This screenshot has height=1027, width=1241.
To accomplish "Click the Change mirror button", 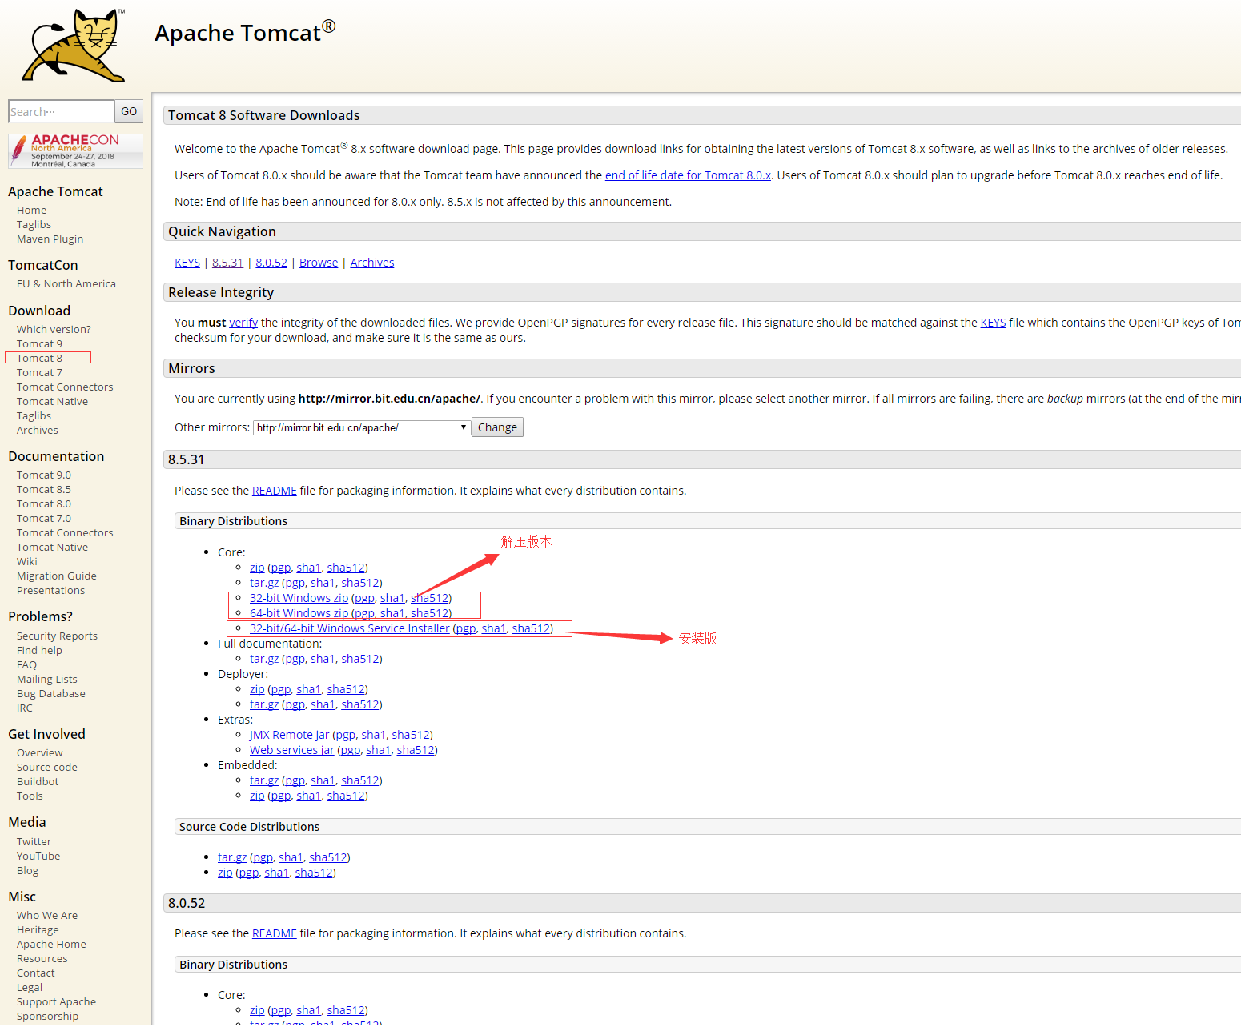I will [x=497, y=427].
